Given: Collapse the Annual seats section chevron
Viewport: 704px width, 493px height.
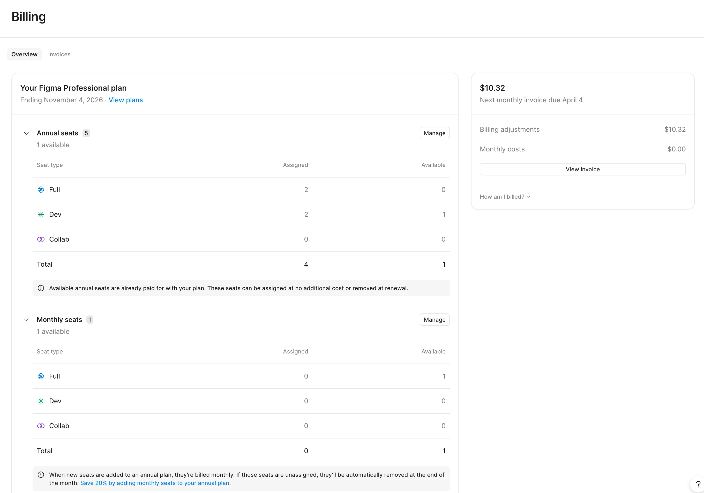Looking at the screenshot, I should pyautogui.click(x=26, y=133).
